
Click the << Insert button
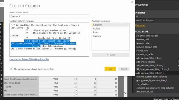(x=111, y=55)
